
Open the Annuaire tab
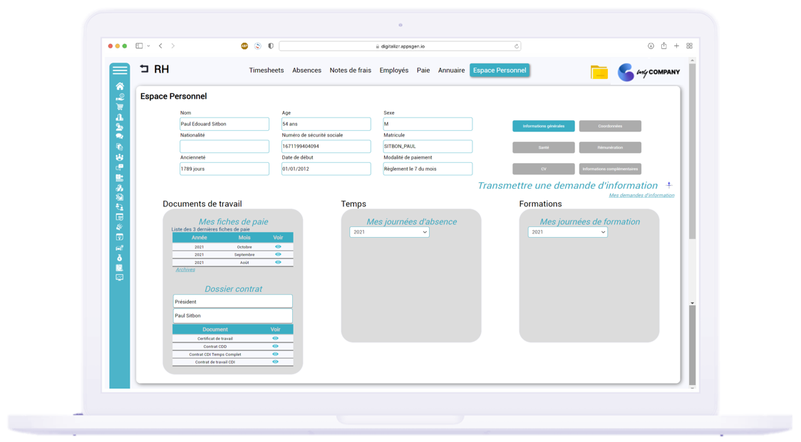(451, 70)
